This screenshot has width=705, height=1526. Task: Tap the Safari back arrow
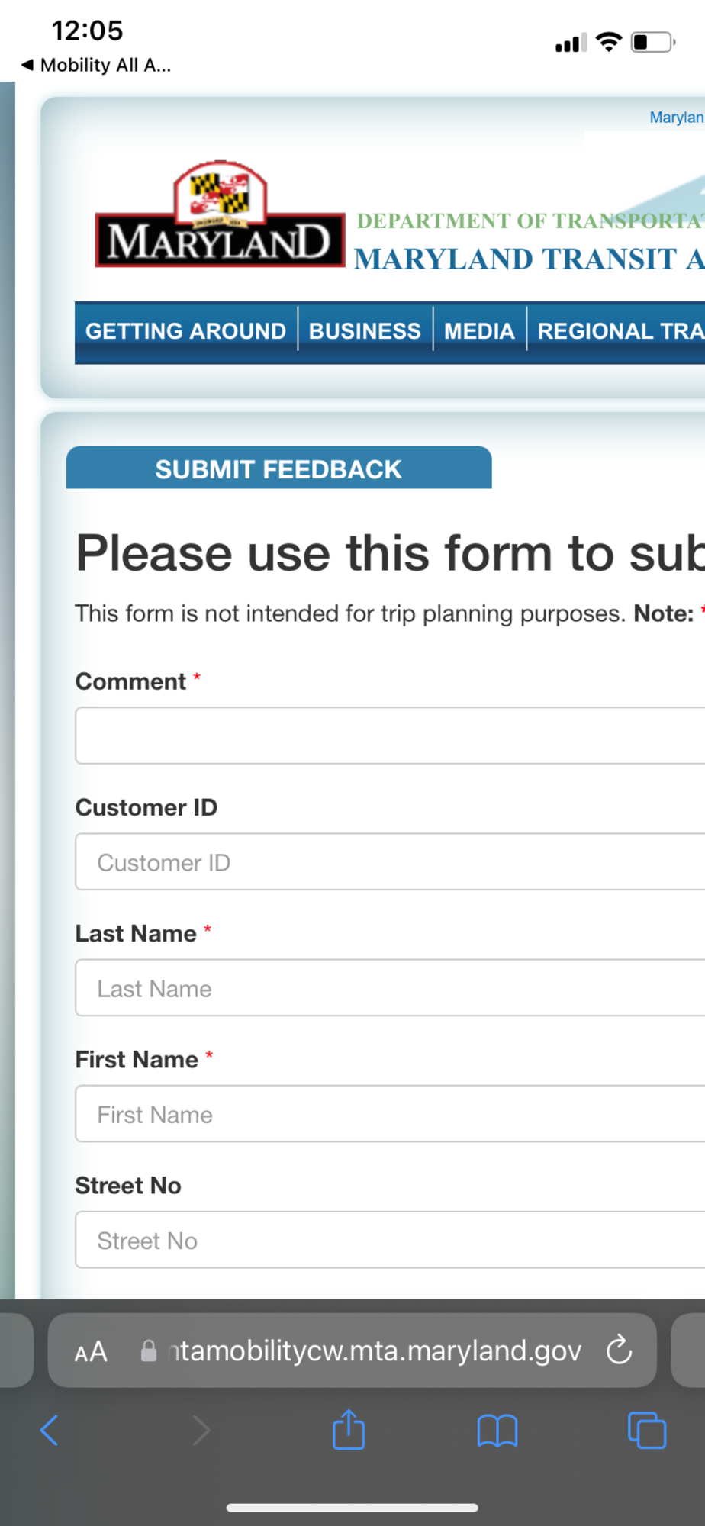(x=50, y=1431)
